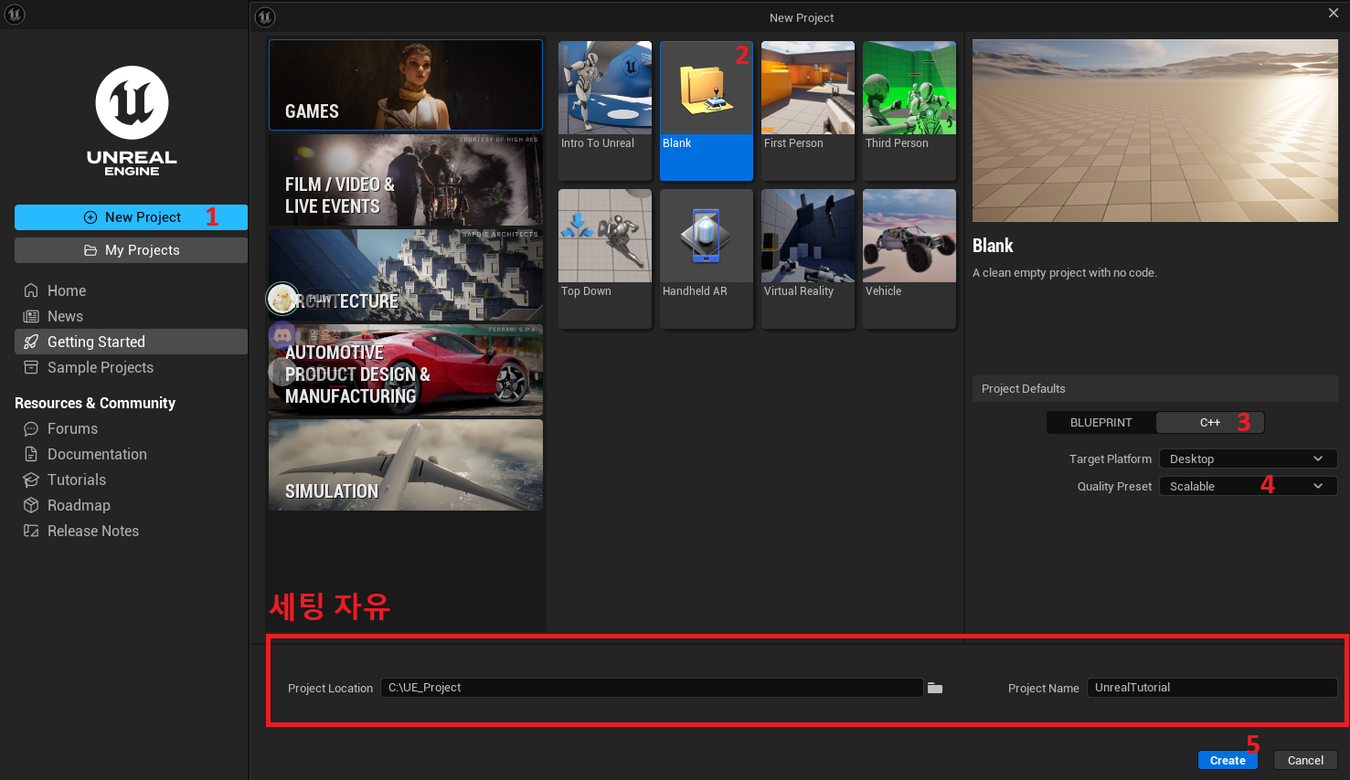Click the Unreal Engine logo in sidebar
1350x780 pixels.
pos(133,121)
